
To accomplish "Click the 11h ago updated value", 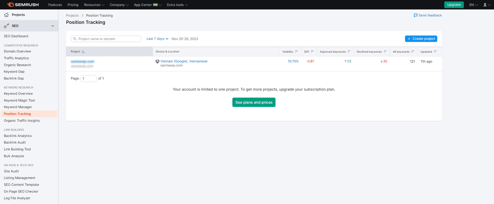I will click(426, 61).
